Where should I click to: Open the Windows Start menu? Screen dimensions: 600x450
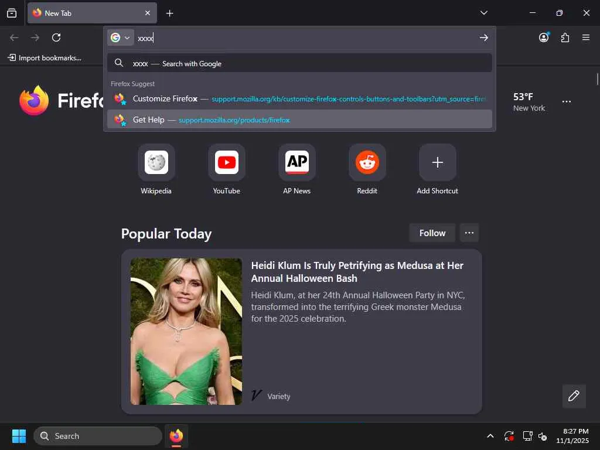(x=19, y=436)
